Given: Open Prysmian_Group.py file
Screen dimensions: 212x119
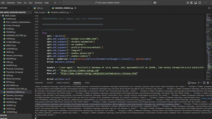Looking at the screenshot, I should pyautogui.click(x=15, y=72).
